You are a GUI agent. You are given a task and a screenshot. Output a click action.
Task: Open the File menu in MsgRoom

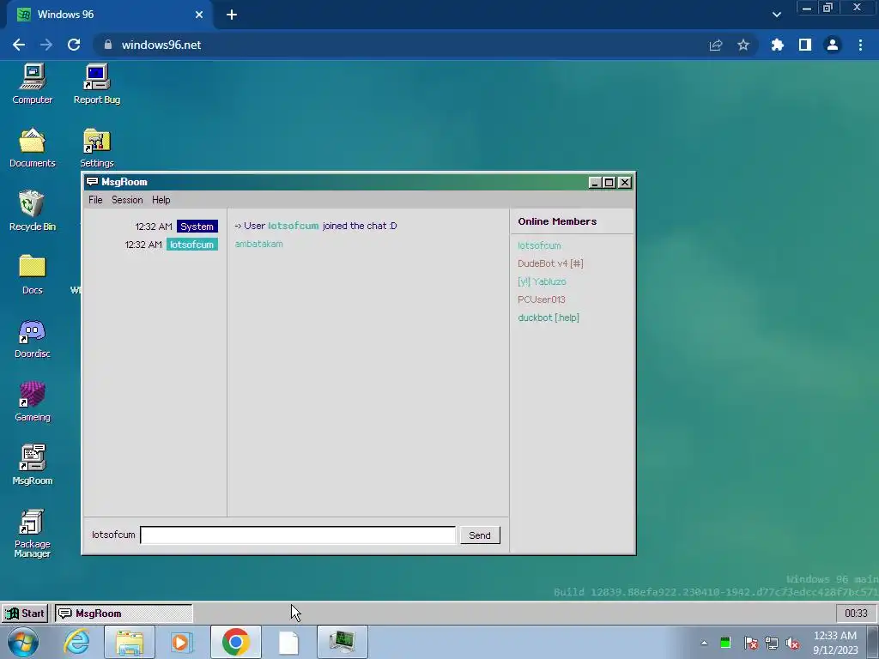[95, 200]
